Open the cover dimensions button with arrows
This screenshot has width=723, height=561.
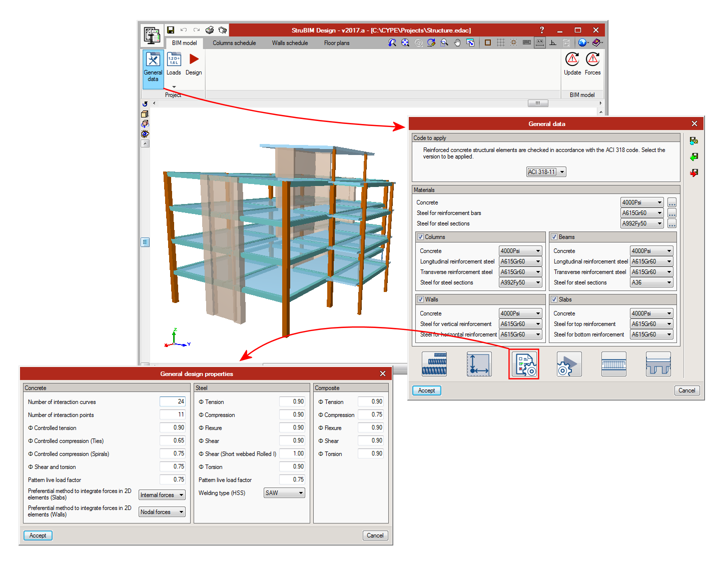(x=479, y=364)
